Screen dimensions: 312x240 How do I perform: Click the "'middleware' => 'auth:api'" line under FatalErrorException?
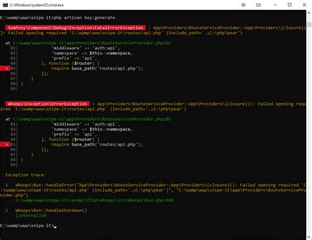coord(86,48)
